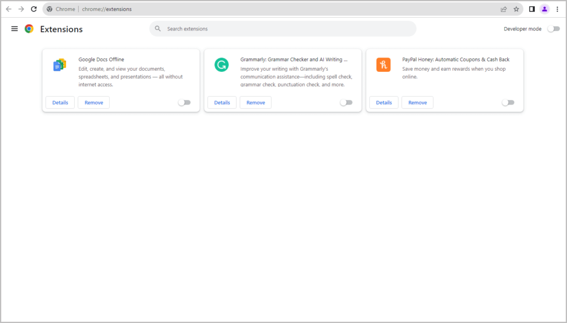Open Details for Google Docs Offline
The width and height of the screenshot is (567, 323).
coord(60,103)
